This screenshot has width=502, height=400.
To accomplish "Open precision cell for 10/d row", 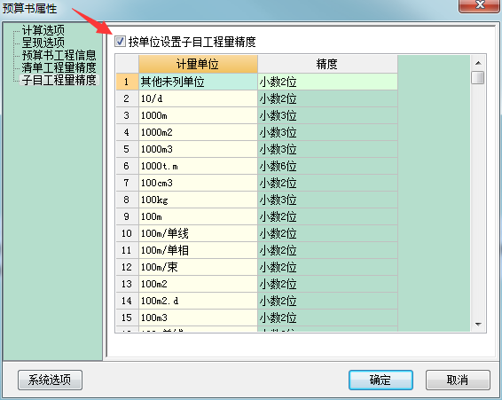I will [x=327, y=98].
